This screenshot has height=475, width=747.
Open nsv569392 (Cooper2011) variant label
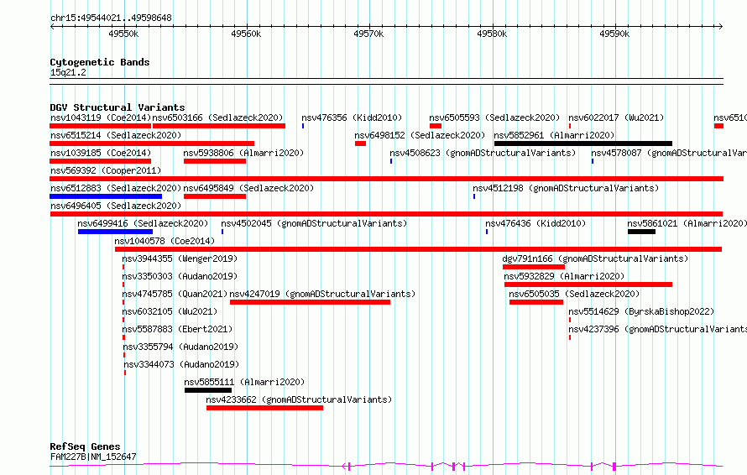click(x=106, y=170)
